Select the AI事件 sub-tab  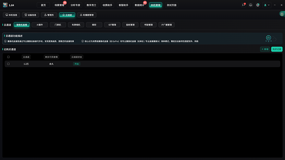(x=40, y=25)
